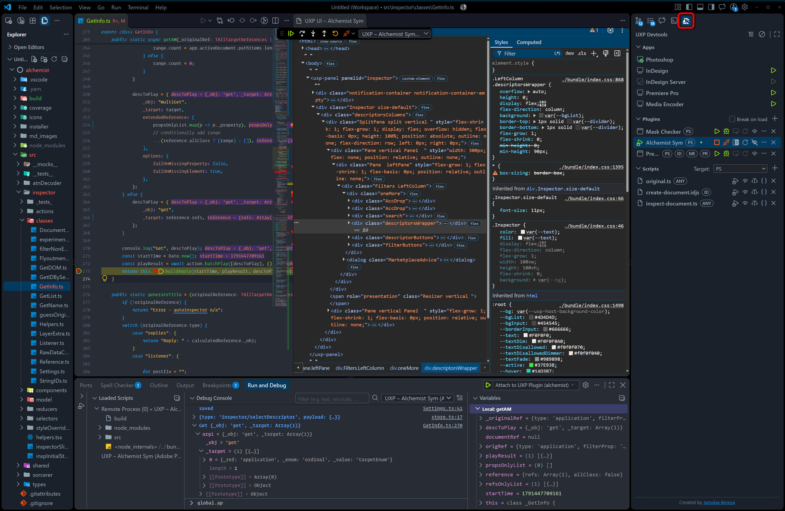Click the --active green color swatch
This screenshot has width=785, height=511.
tap(531, 365)
